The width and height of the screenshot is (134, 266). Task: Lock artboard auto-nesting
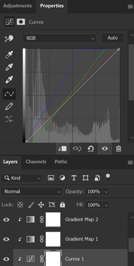(52, 205)
